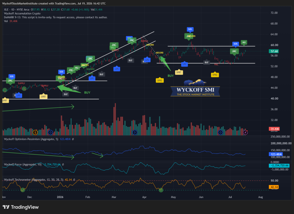Click the 36.00 price axis label

click(274, 109)
